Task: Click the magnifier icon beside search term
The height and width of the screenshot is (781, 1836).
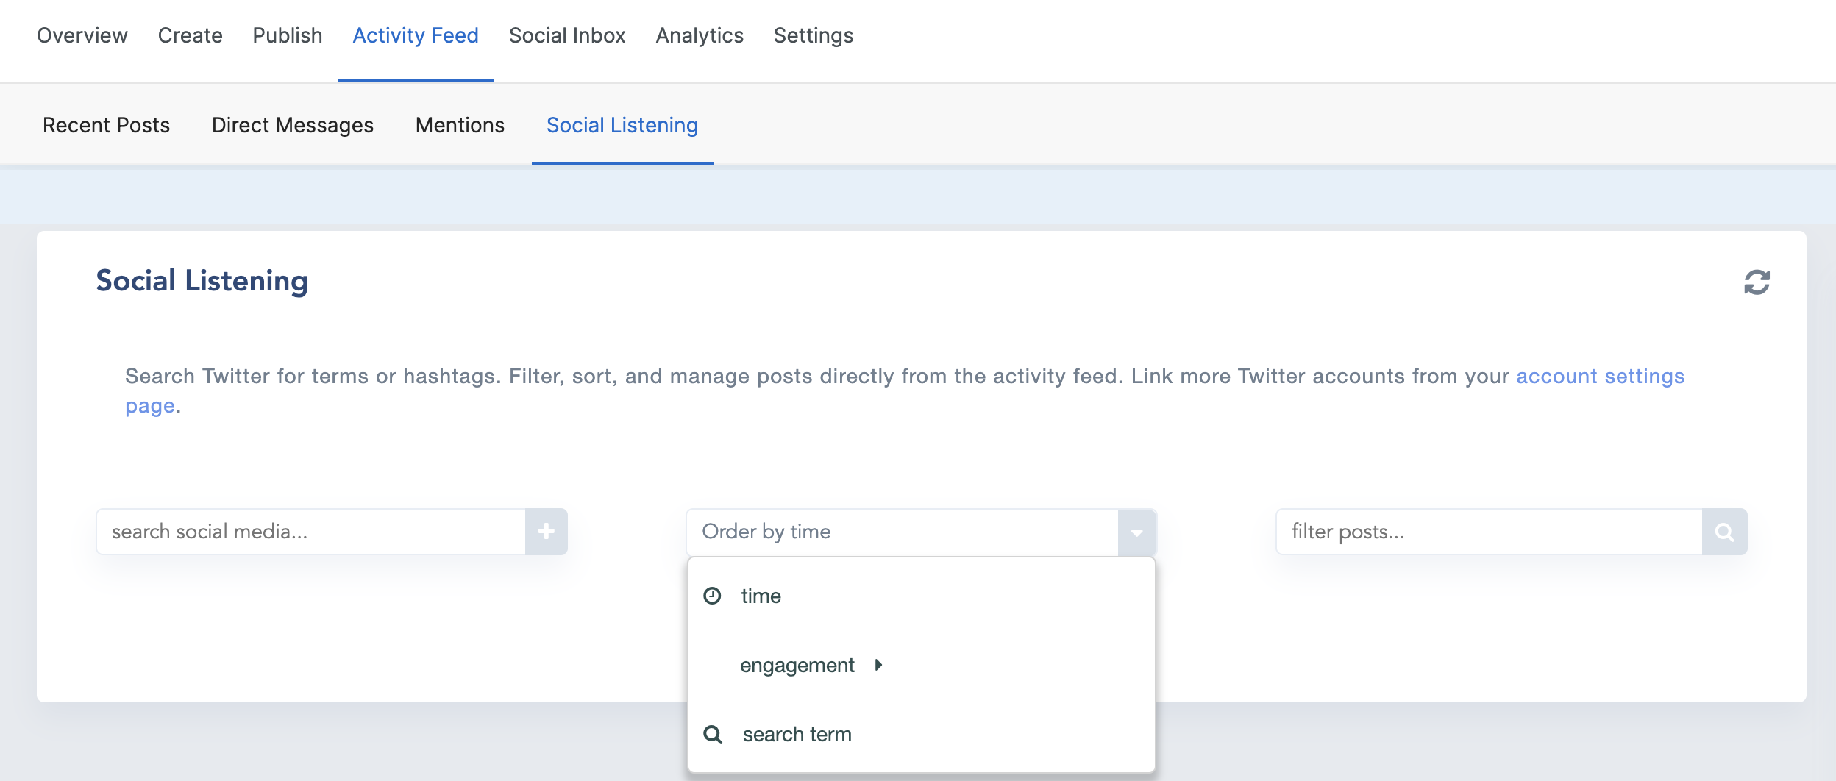Action: (x=713, y=734)
